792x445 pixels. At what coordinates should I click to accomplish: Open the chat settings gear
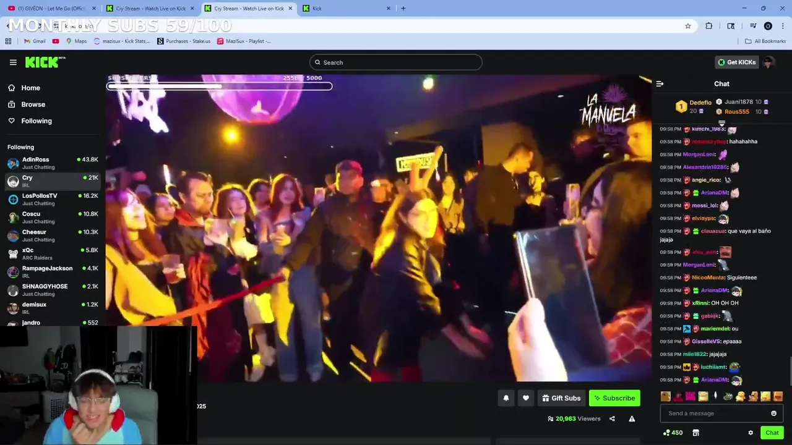(751, 433)
